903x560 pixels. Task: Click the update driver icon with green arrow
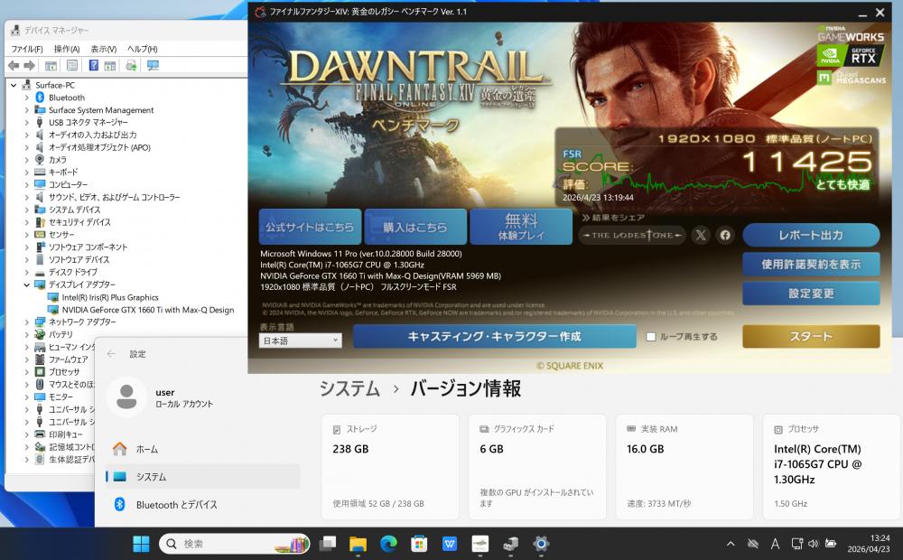pyautogui.click(x=131, y=66)
